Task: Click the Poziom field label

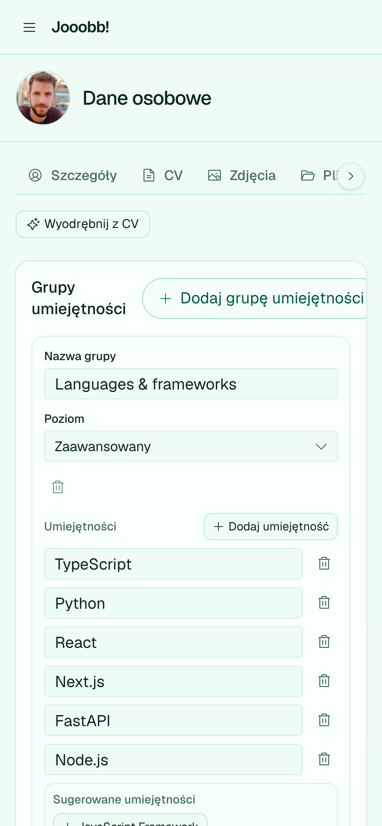Action: pos(64,419)
